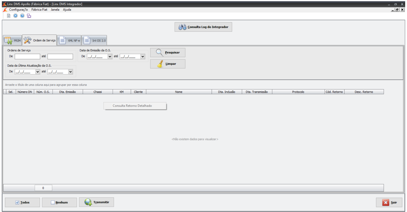Click the Consulta Log do Integrador button

[203, 27]
